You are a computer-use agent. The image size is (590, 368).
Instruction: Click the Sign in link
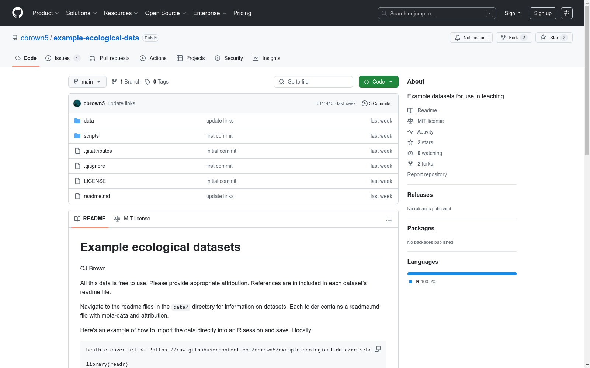[513, 13]
